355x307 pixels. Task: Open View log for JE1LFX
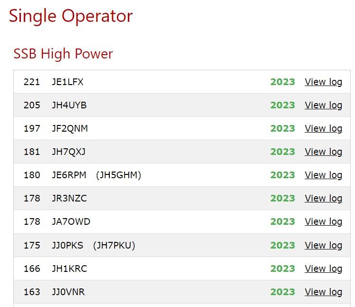tap(323, 82)
